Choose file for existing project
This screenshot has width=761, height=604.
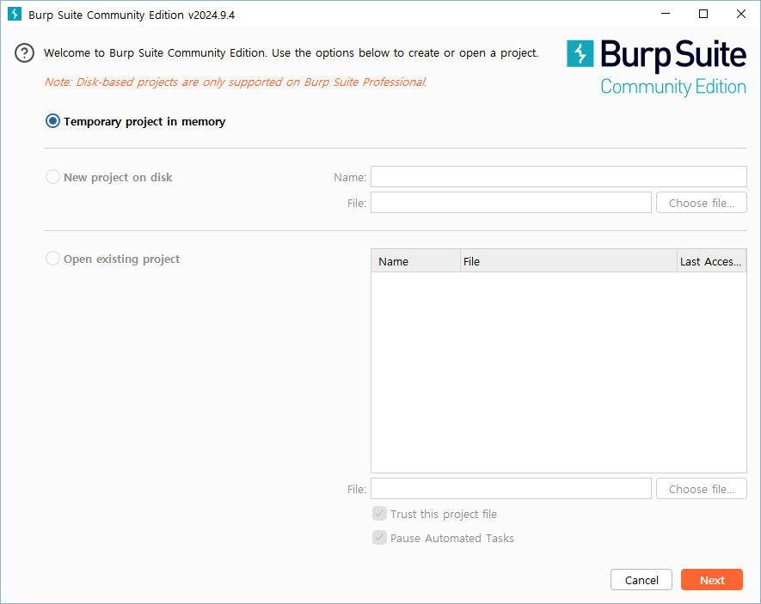click(702, 489)
